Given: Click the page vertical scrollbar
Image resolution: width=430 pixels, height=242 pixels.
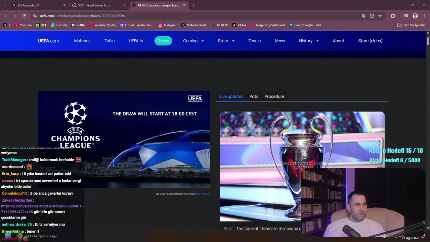Looking at the screenshot, I should 428,41.
